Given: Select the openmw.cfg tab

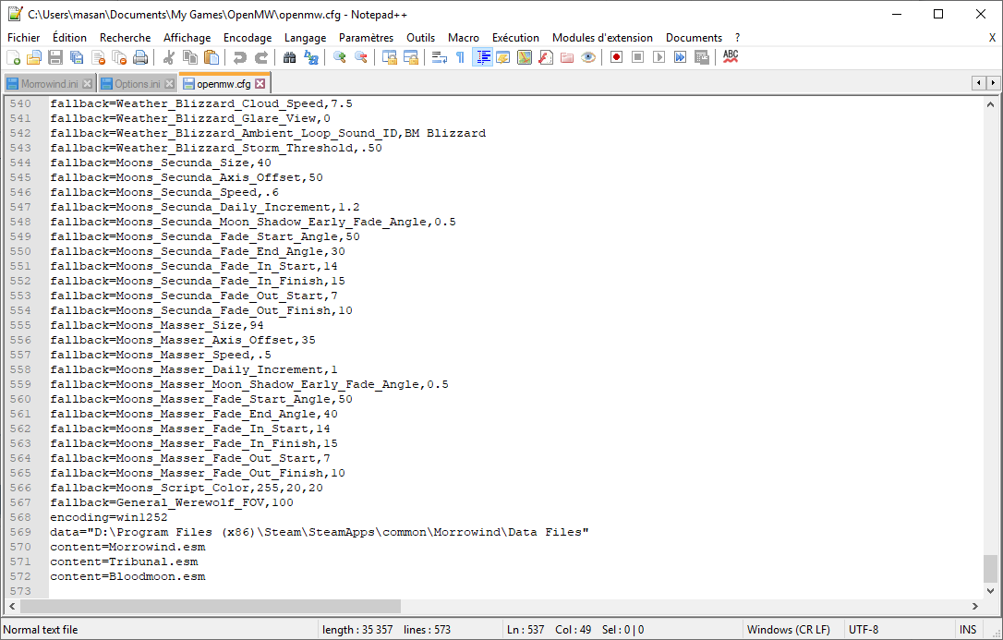Looking at the screenshot, I should pos(224,84).
